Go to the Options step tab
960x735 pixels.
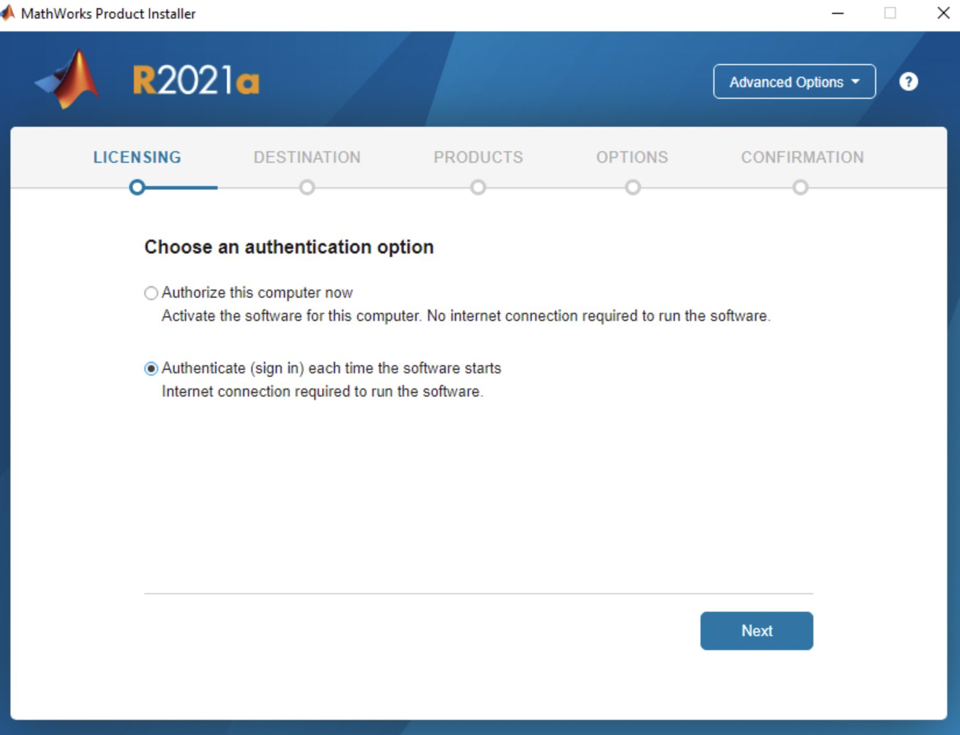632,158
